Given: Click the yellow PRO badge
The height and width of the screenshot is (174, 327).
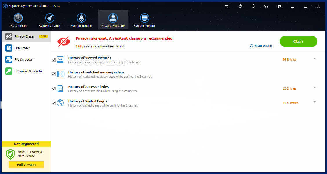Looking at the screenshot, I should coord(43,36).
